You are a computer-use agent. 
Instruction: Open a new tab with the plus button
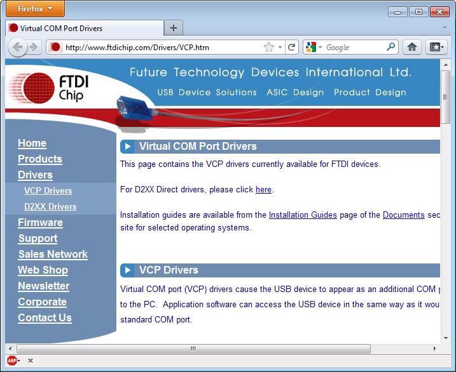click(174, 28)
